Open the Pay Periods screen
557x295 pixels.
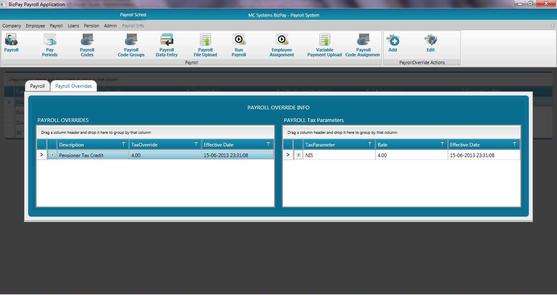(x=49, y=45)
